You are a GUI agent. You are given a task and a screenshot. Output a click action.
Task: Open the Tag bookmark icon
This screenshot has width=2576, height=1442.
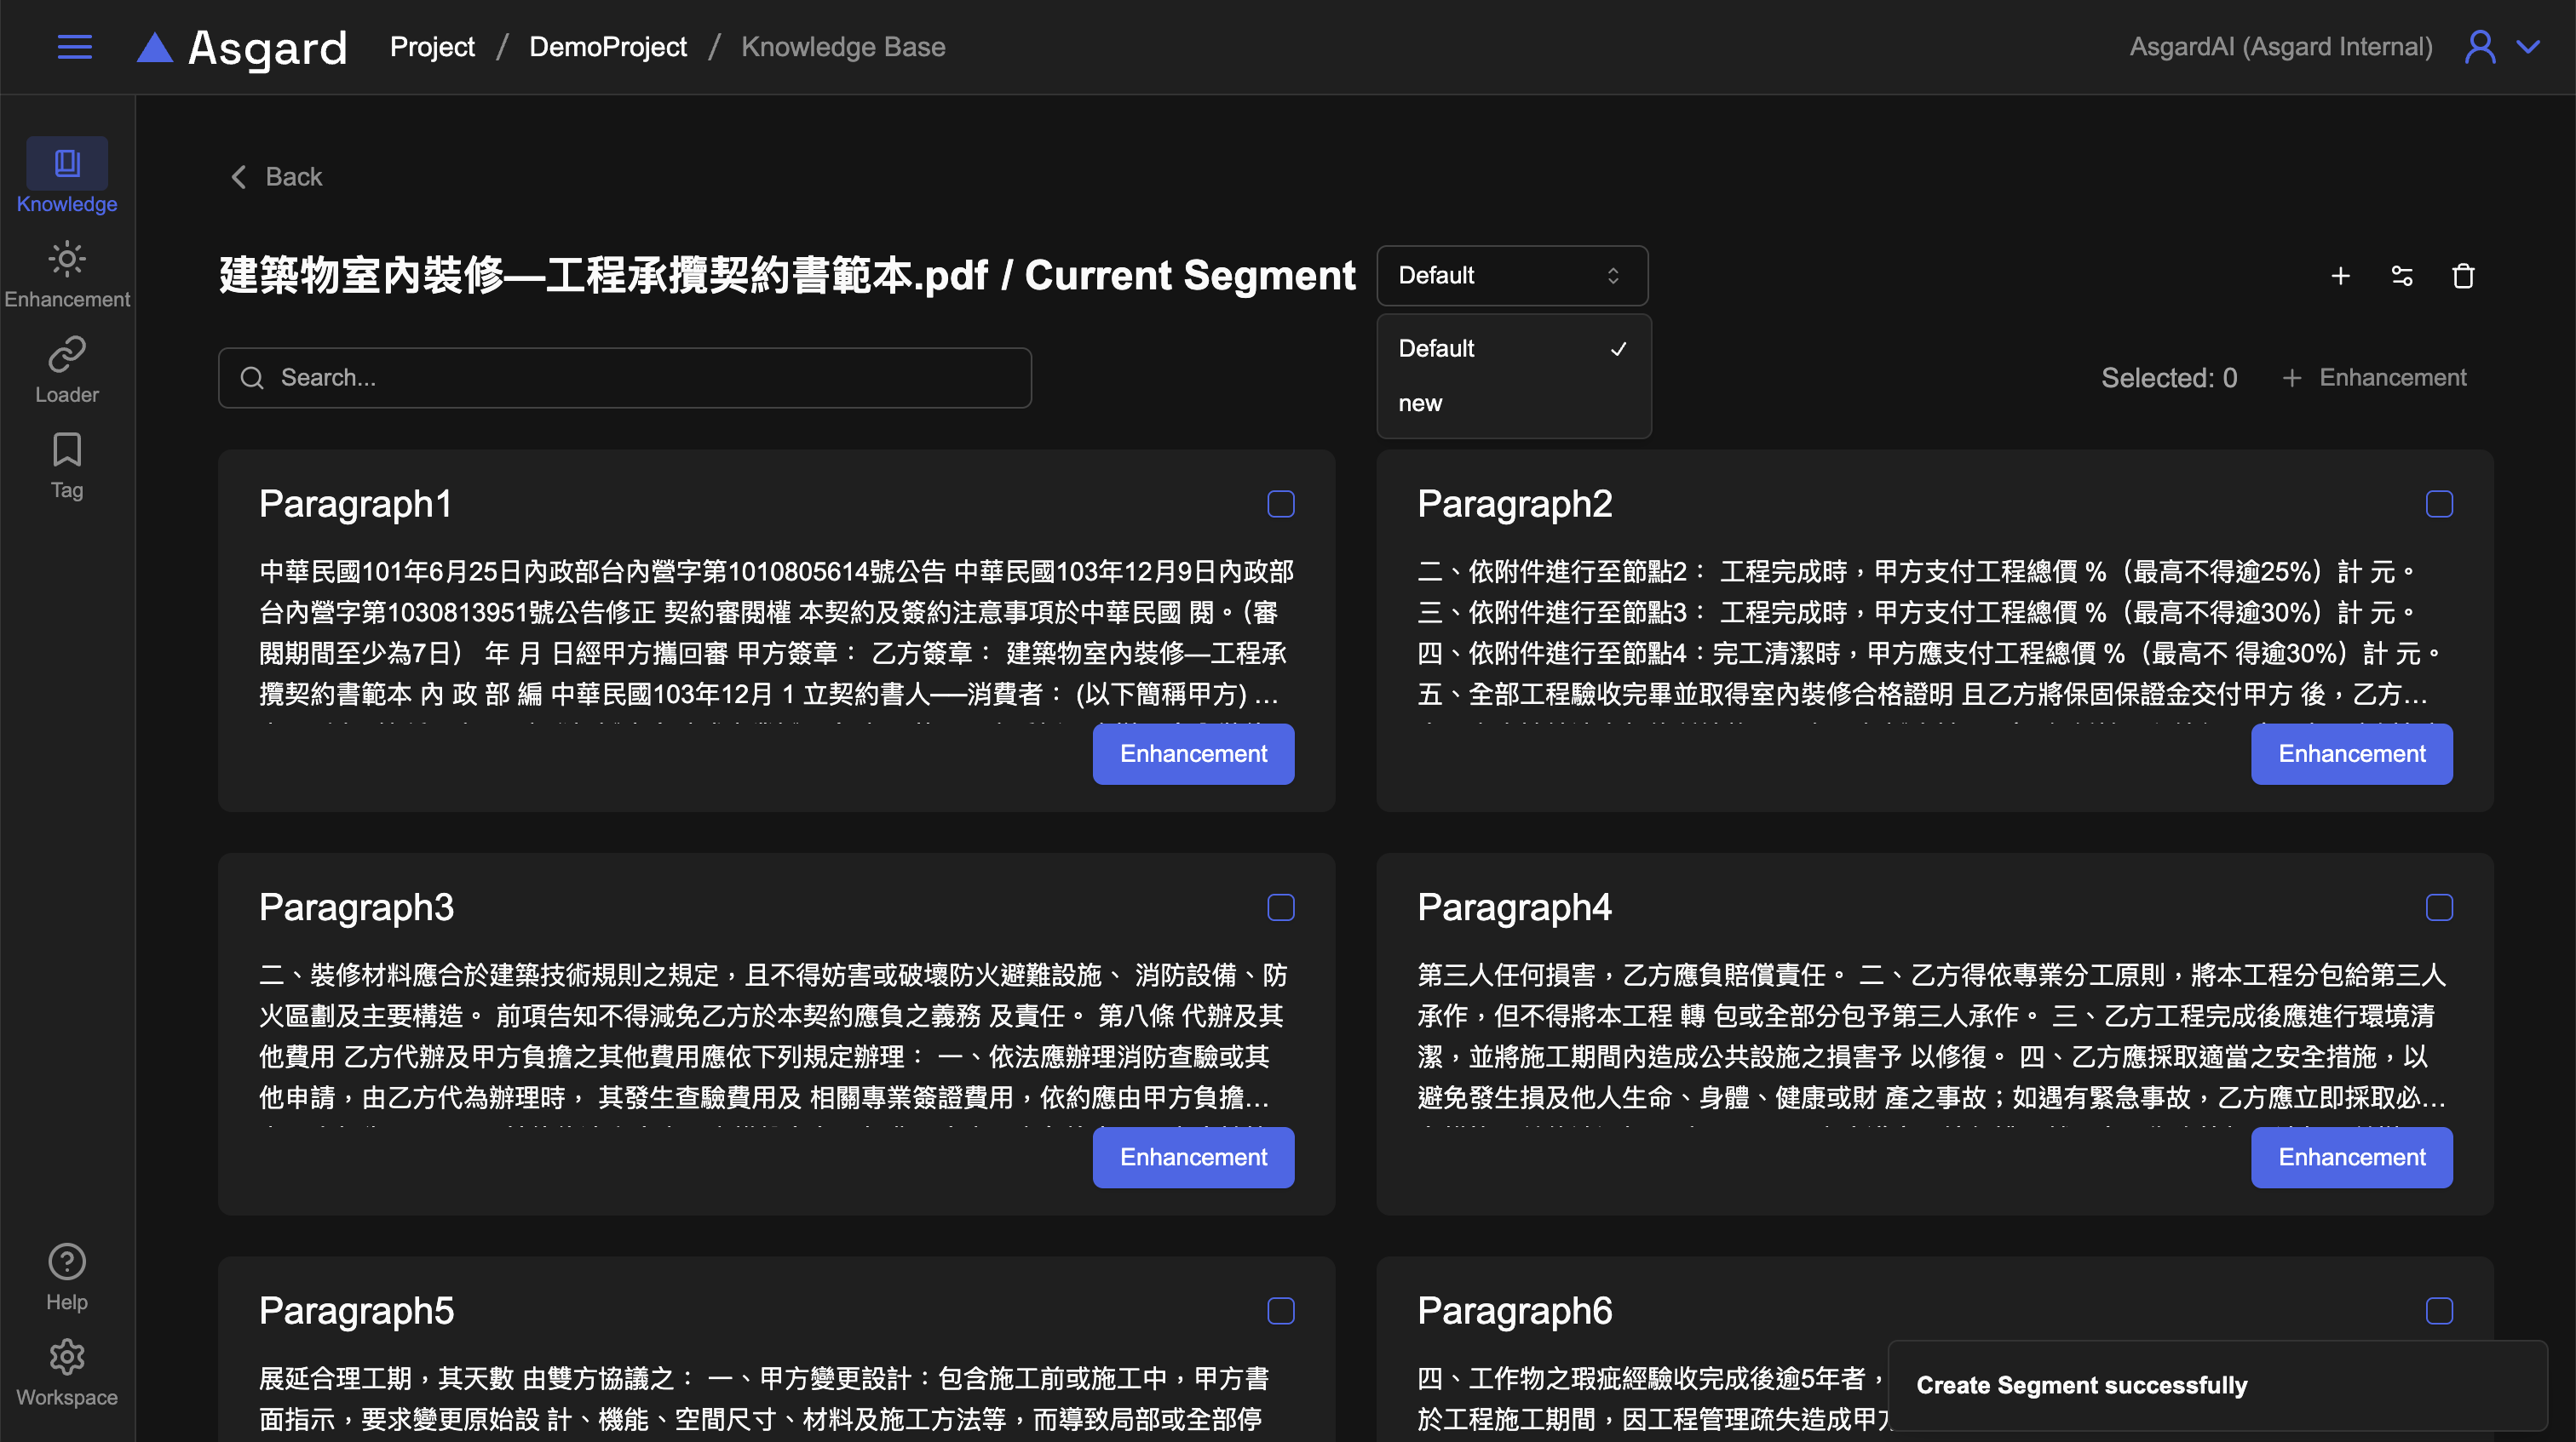pos(67,450)
